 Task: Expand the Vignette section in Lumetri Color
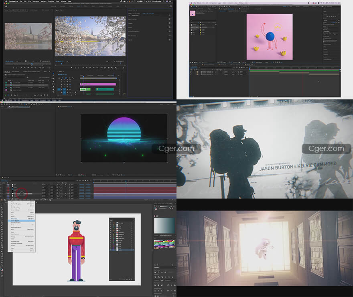coord(130,40)
